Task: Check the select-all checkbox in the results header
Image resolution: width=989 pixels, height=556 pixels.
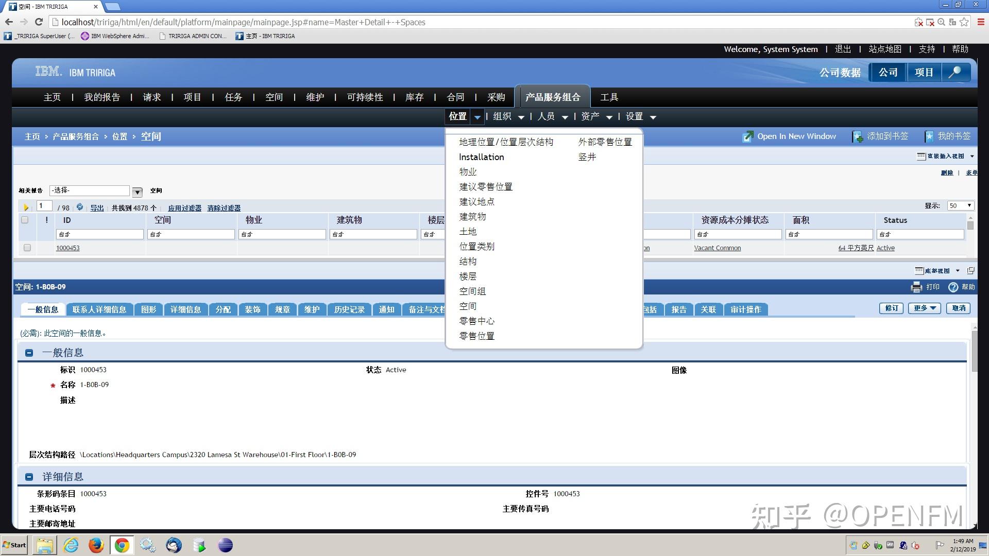Action: 24,220
